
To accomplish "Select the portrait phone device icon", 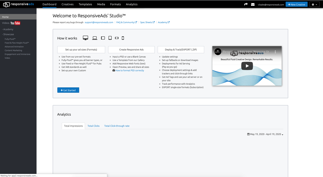I will tap(123, 38).
